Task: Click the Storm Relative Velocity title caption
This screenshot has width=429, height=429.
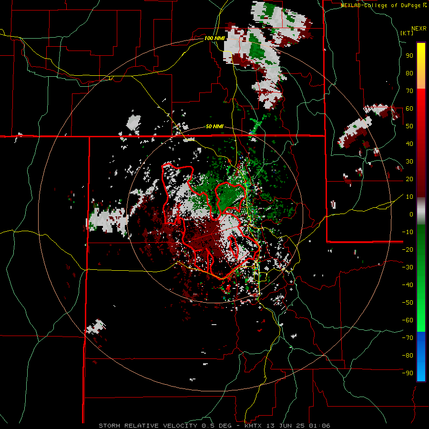Action: coord(214,426)
